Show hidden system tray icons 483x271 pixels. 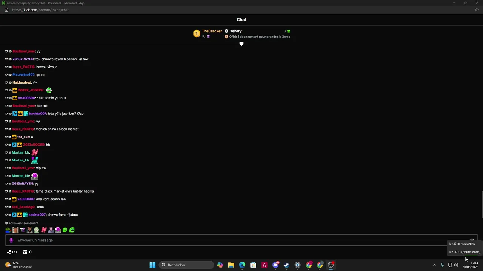[x=434, y=265]
